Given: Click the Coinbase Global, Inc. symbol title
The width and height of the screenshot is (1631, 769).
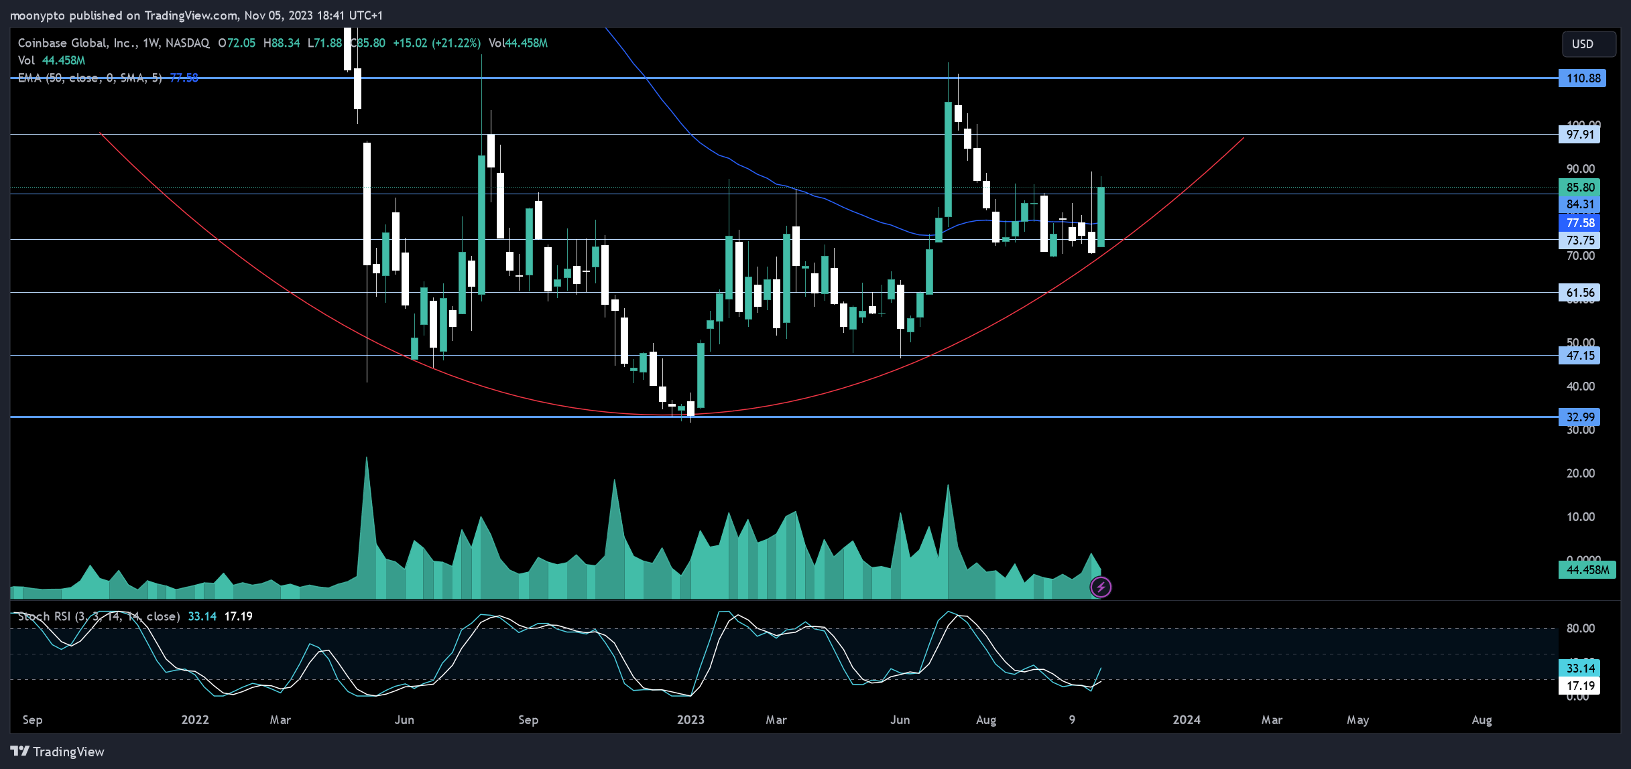Looking at the screenshot, I should coord(78,43).
